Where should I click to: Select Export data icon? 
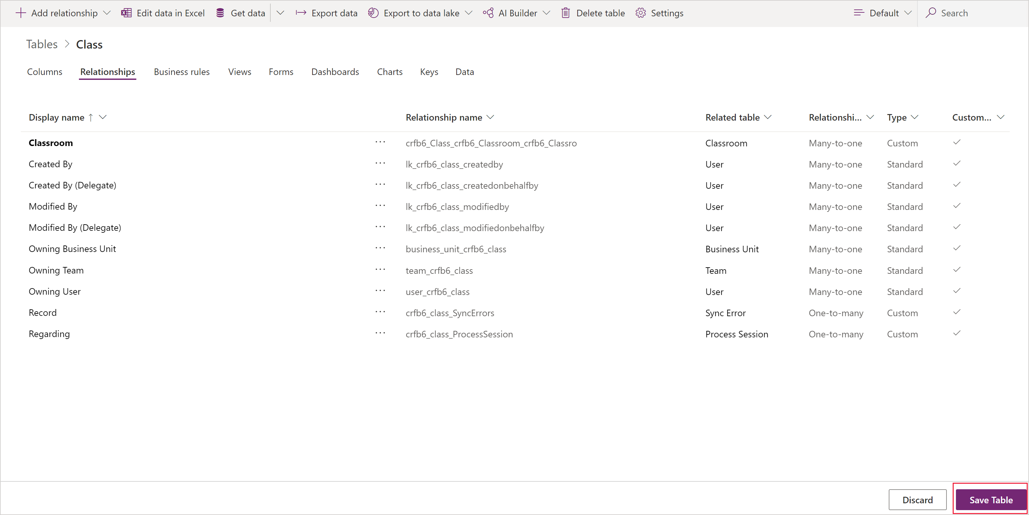pos(302,12)
